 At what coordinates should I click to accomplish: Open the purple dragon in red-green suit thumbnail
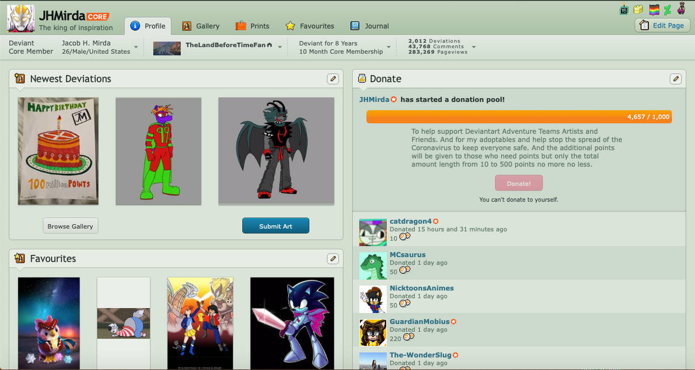pos(158,151)
